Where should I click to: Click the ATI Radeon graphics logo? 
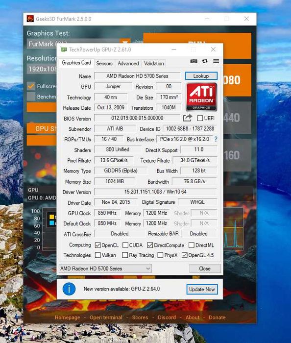[x=201, y=97]
